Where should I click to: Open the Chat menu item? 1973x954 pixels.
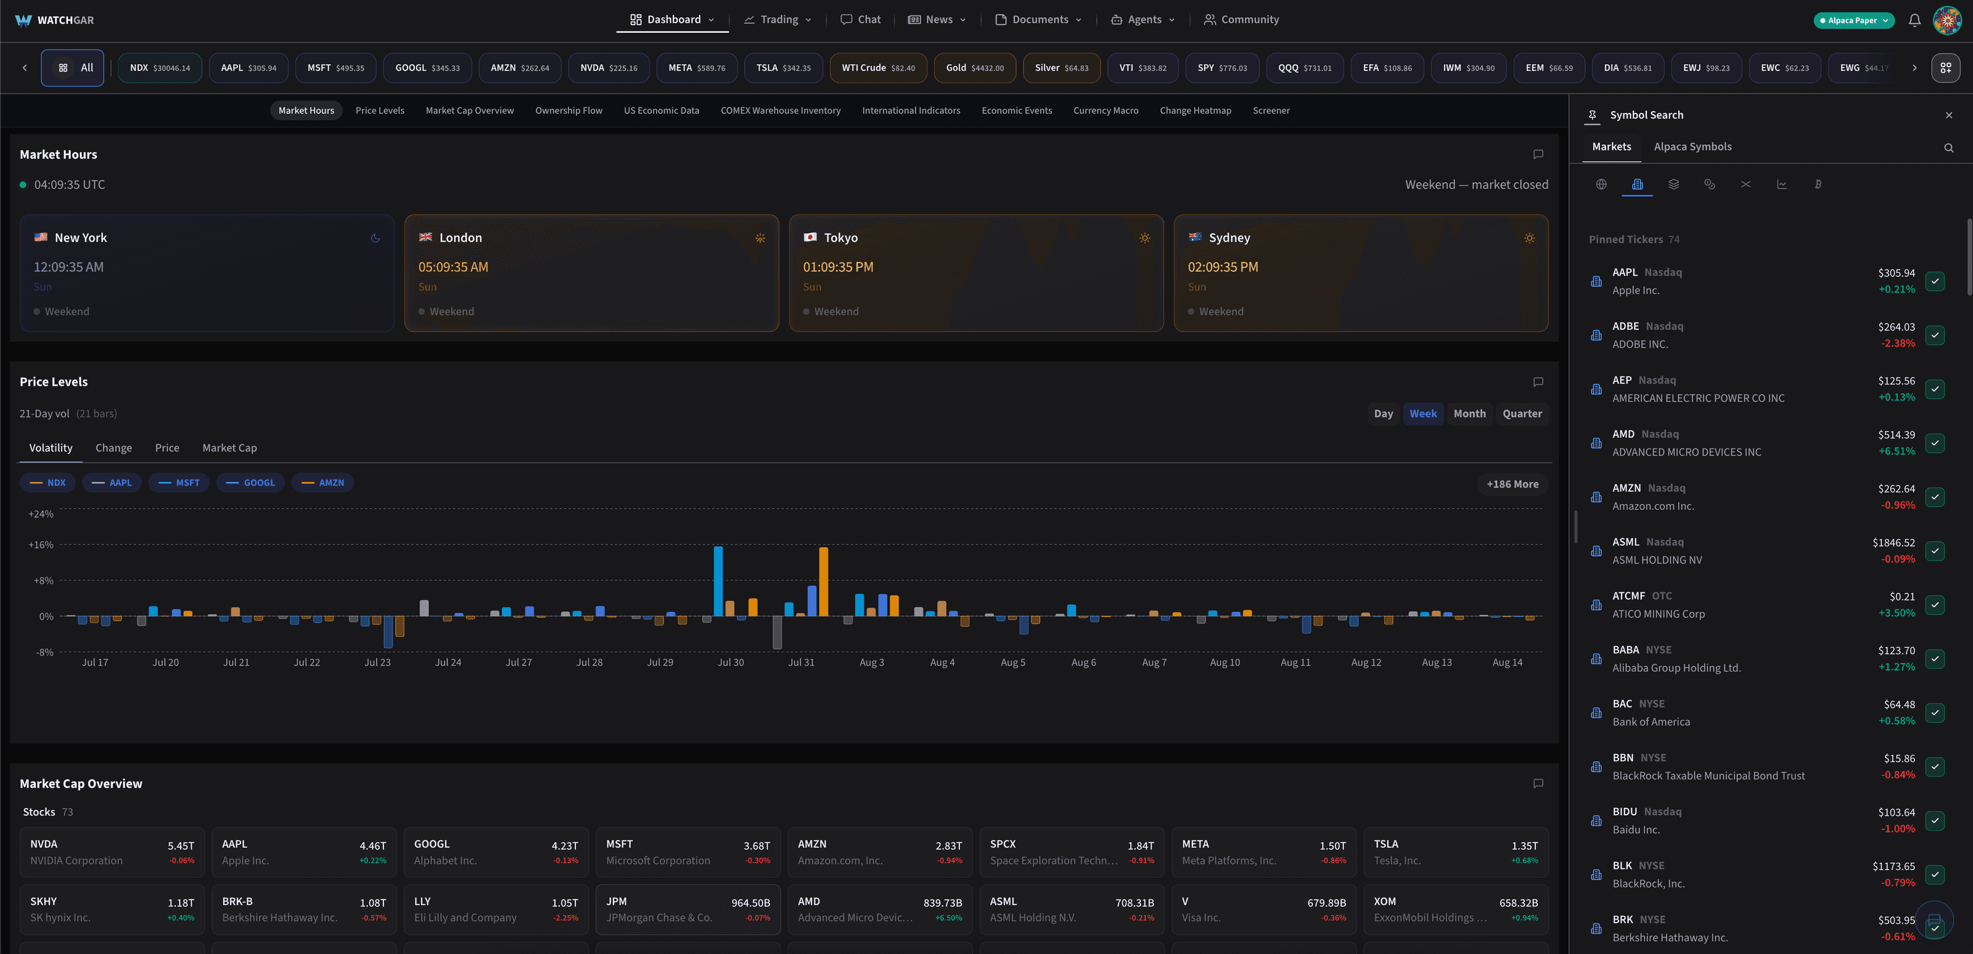(x=860, y=20)
